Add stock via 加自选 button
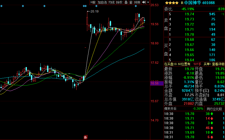 click(102, 2)
